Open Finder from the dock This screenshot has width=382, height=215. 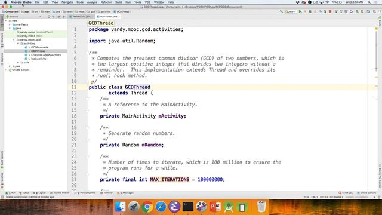tap(120, 207)
